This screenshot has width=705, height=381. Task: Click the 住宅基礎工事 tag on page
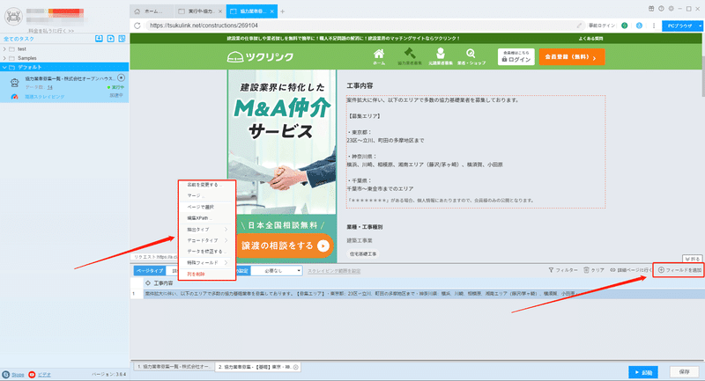click(363, 254)
